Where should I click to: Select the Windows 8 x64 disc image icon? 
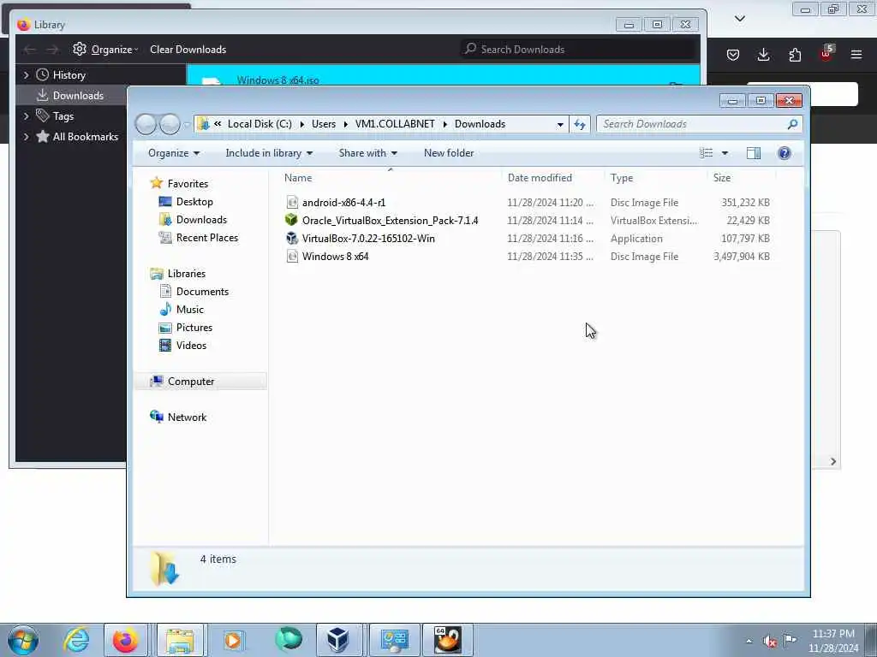pos(291,257)
